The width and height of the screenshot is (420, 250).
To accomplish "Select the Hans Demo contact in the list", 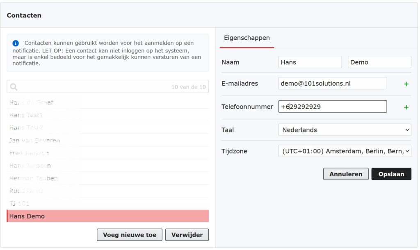I will tap(107, 216).
